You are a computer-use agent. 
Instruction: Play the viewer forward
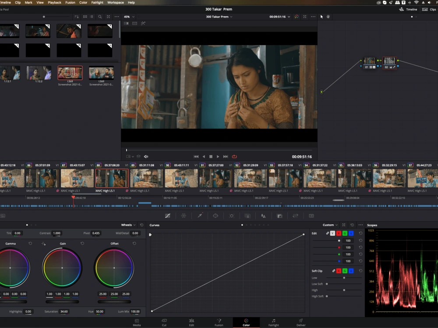coord(218,157)
